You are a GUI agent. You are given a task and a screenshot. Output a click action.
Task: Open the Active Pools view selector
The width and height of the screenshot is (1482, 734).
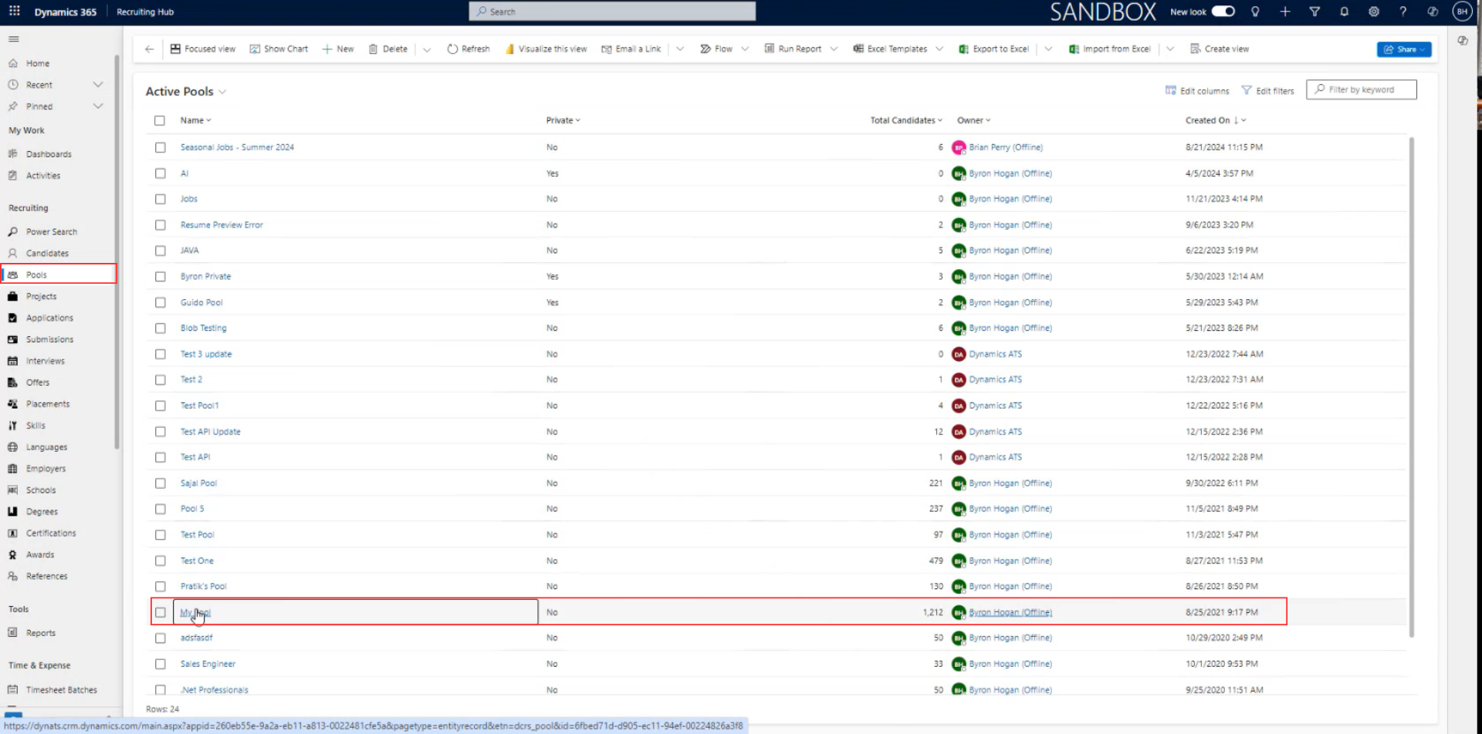[x=186, y=91]
